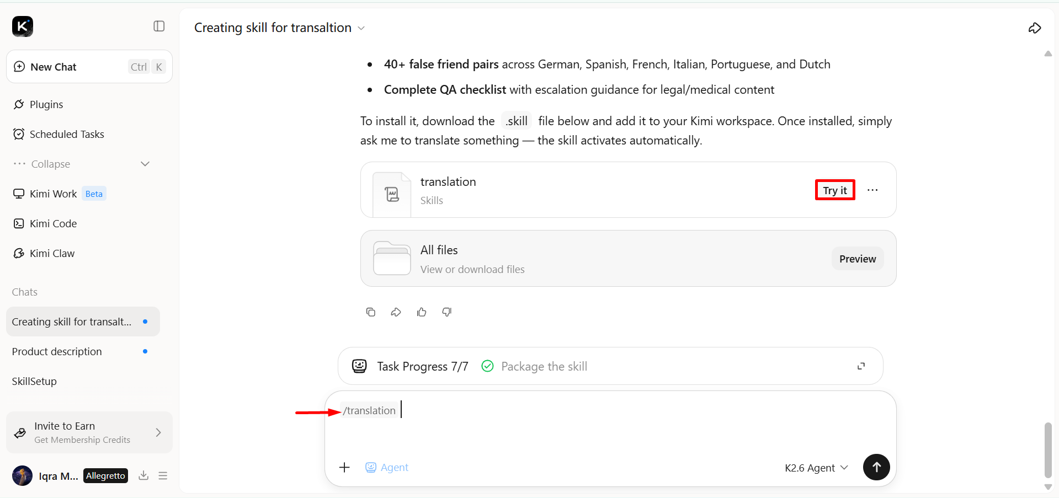Click the thumbs down icon
The image size is (1059, 498).
tap(447, 312)
